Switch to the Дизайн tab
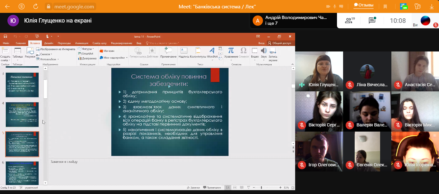Viewport: 439px width, 194px height. [x=49, y=43]
